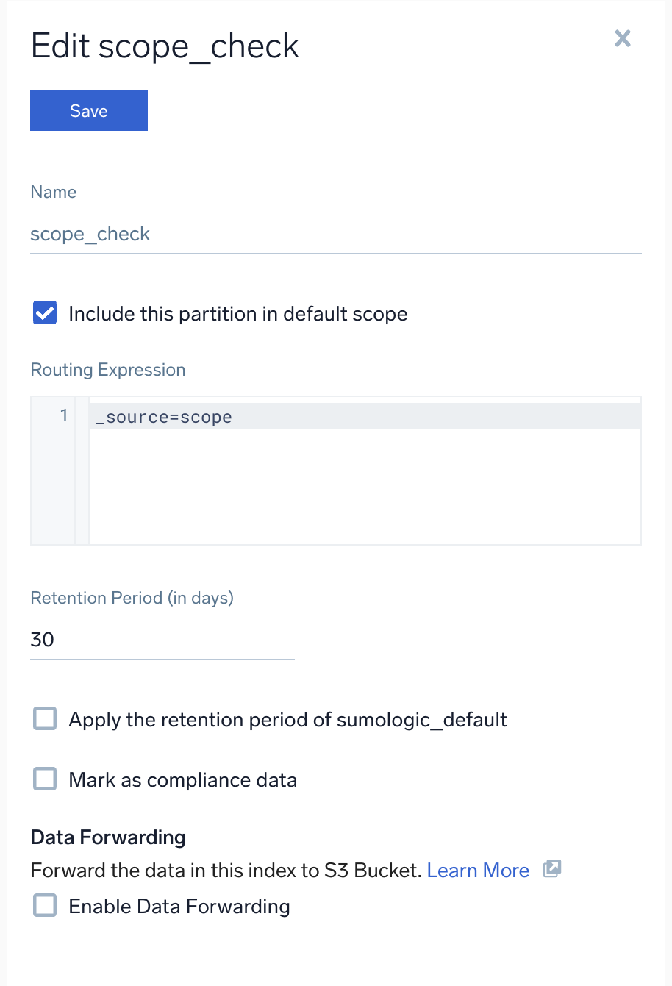Click the Routing Expression label
Viewport: 672px width, 986px height.
(x=108, y=370)
